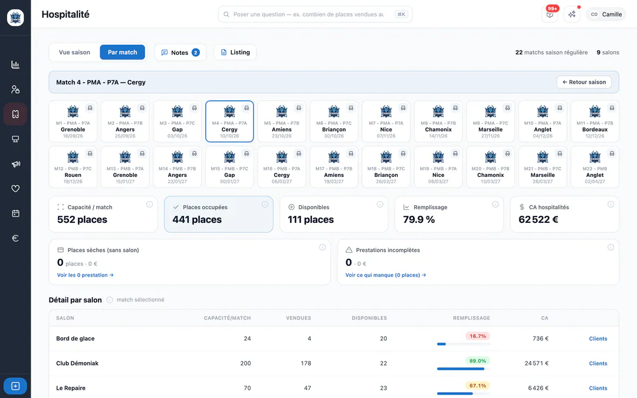Viewport: 637px width, 398px height.
Task: Select match M12 Rouen card
Action: 73,167
